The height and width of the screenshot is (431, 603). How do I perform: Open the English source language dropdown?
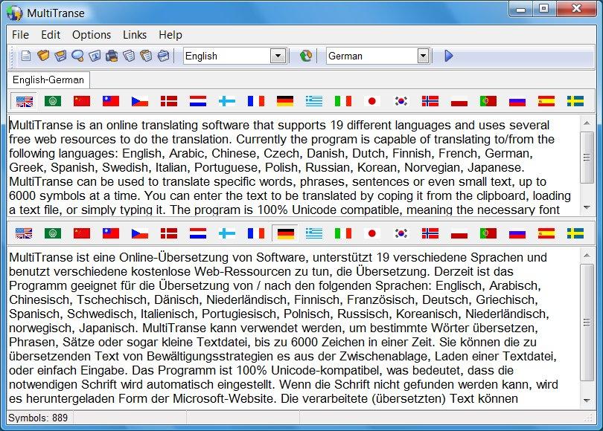[278, 56]
